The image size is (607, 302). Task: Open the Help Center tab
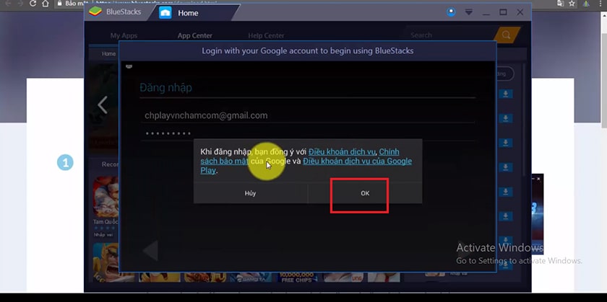(266, 35)
